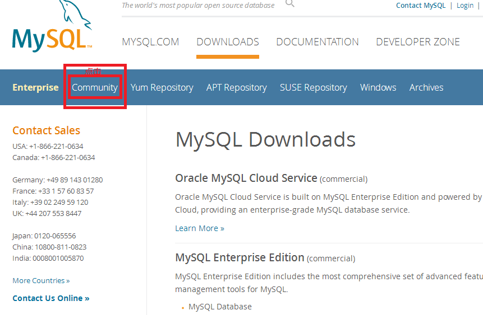Open the DOCUMENTATION tab
This screenshot has height=315, width=483.
(318, 42)
